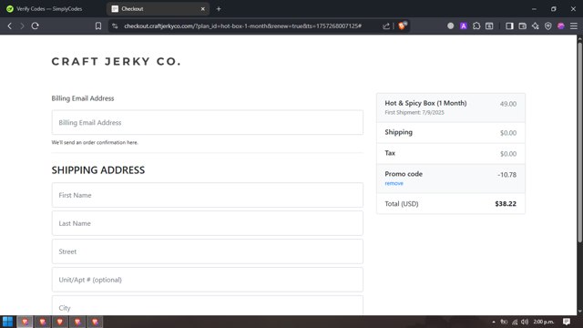Click the Unit/Apt # optional field
The width and height of the screenshot is (583, 328).
(208, 280)
